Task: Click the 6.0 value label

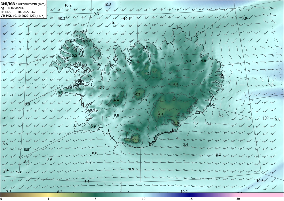Action: point(118,70)
